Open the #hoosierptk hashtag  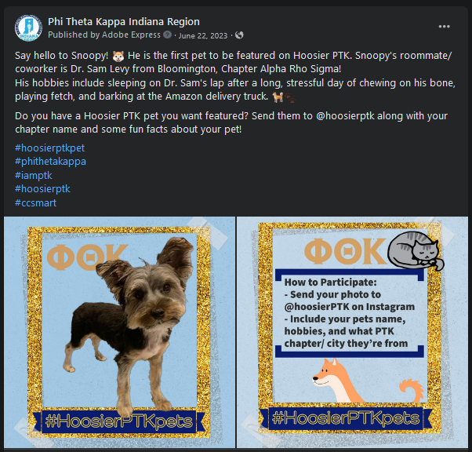point(42,189)
